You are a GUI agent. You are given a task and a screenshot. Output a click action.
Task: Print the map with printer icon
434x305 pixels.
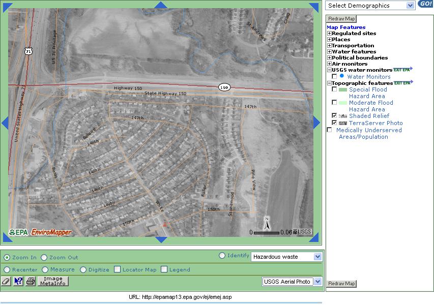pyautogui.click(x=31, y=281)
